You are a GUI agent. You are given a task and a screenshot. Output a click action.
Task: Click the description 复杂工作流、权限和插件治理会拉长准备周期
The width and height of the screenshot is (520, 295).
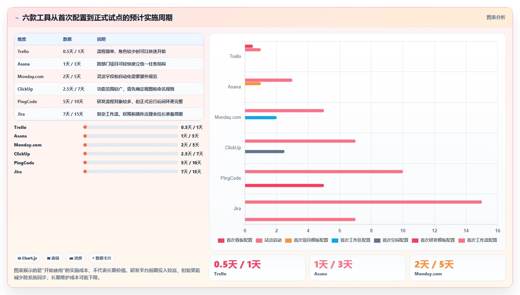pos(140,114)
